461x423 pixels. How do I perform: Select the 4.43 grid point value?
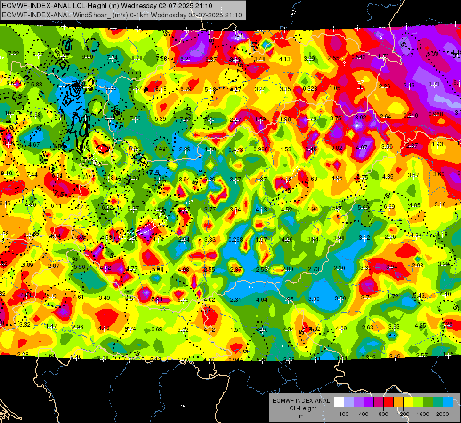coord(104,328)
